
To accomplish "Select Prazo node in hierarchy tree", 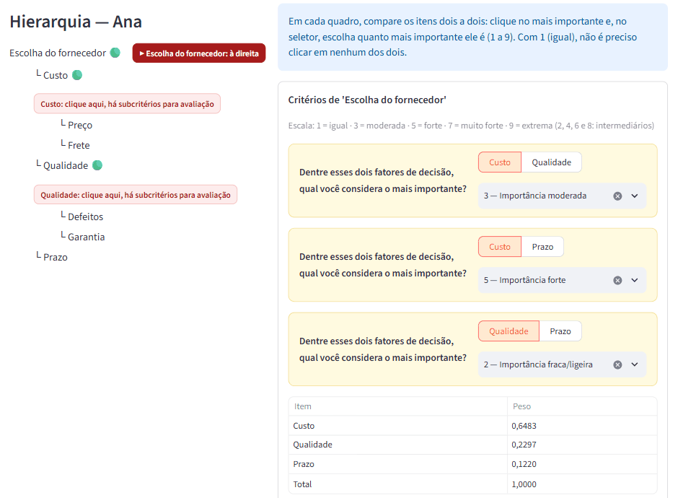I will coord(56,258).
